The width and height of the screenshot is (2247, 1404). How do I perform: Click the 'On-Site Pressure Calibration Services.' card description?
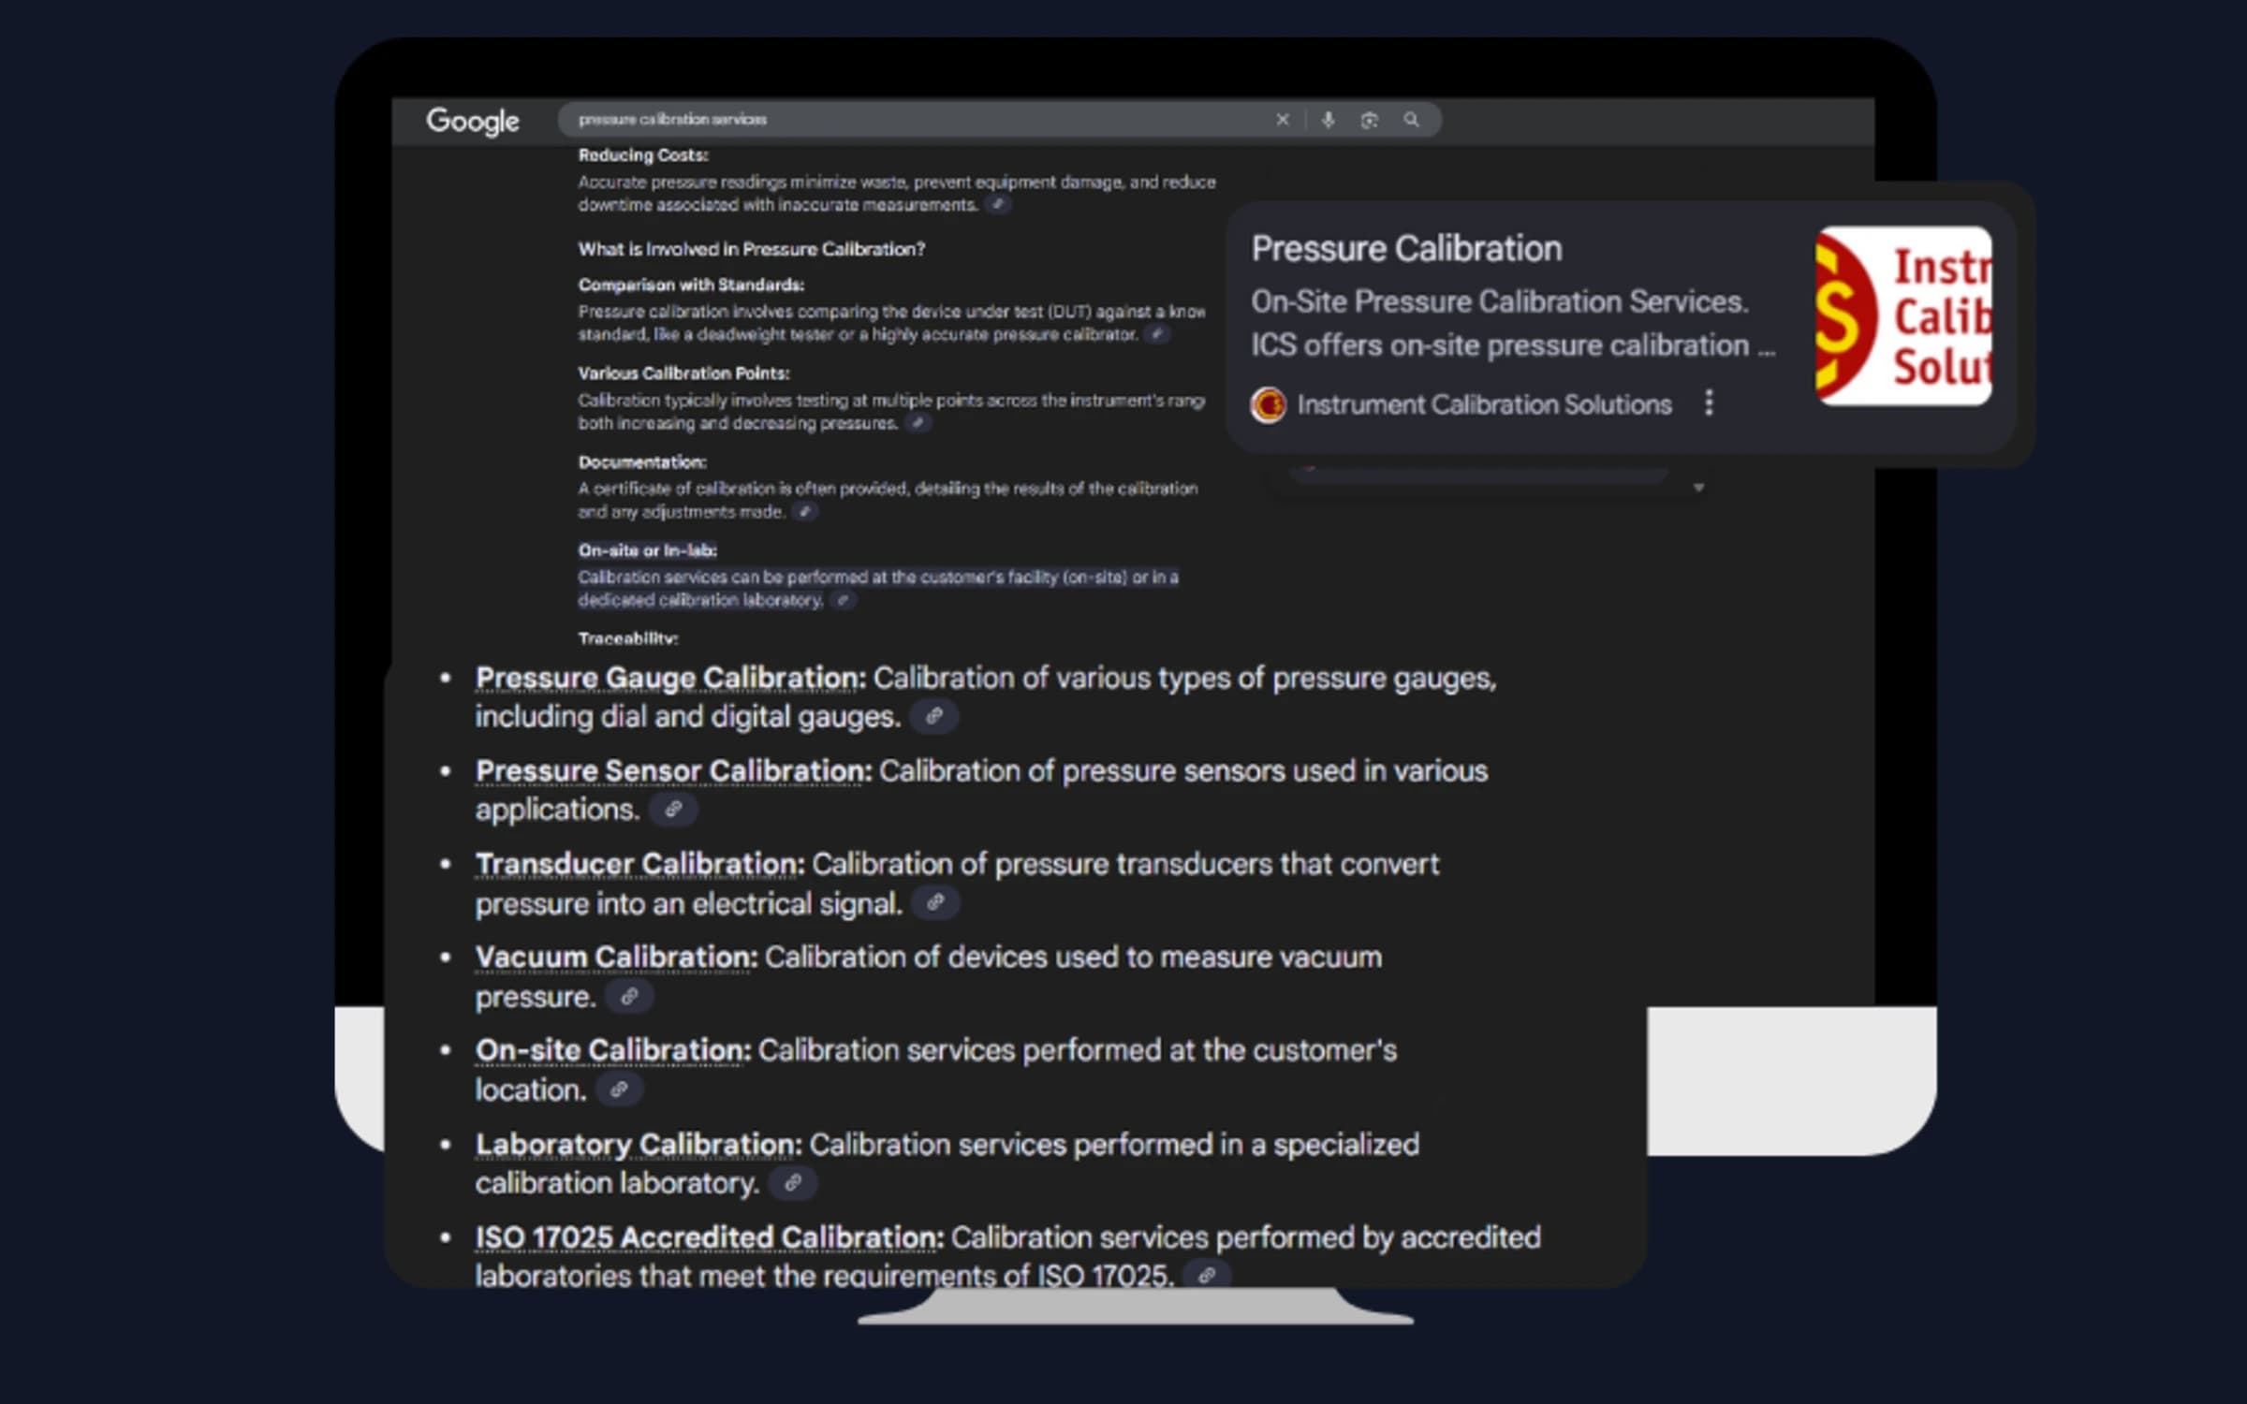coord(1500,301)
